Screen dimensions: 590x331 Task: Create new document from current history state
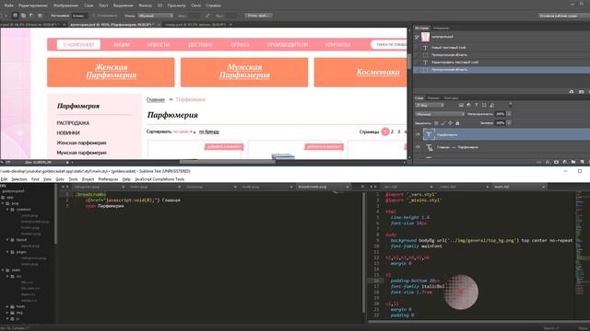coord(572,92)
